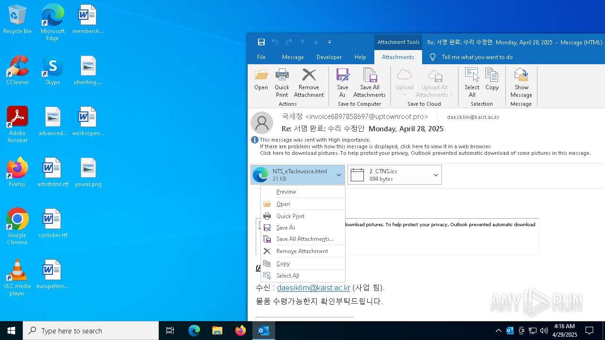Screen dimensions: 605x340
Task: Open File Explorer from the taskbar
Action: [x=217, y=331]
